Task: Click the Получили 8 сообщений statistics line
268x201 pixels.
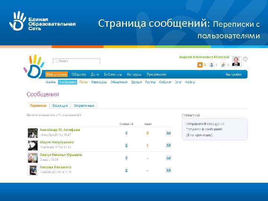Action: (x=204, y=129)
